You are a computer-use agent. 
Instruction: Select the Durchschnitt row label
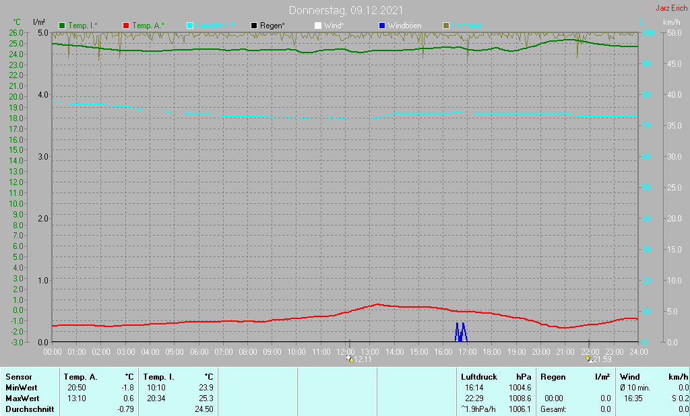28,409
